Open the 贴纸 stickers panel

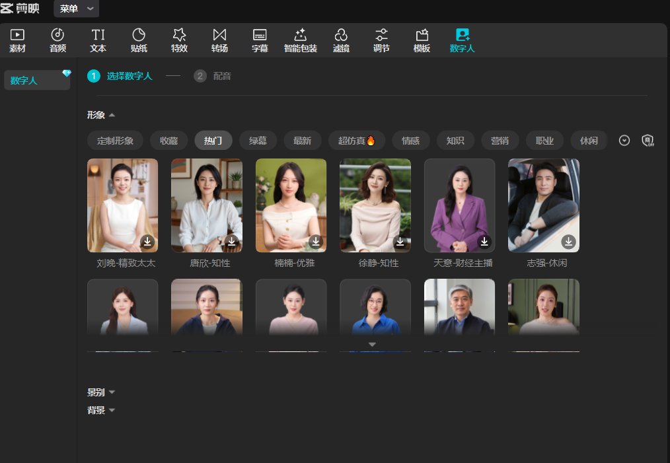(139, 40)
